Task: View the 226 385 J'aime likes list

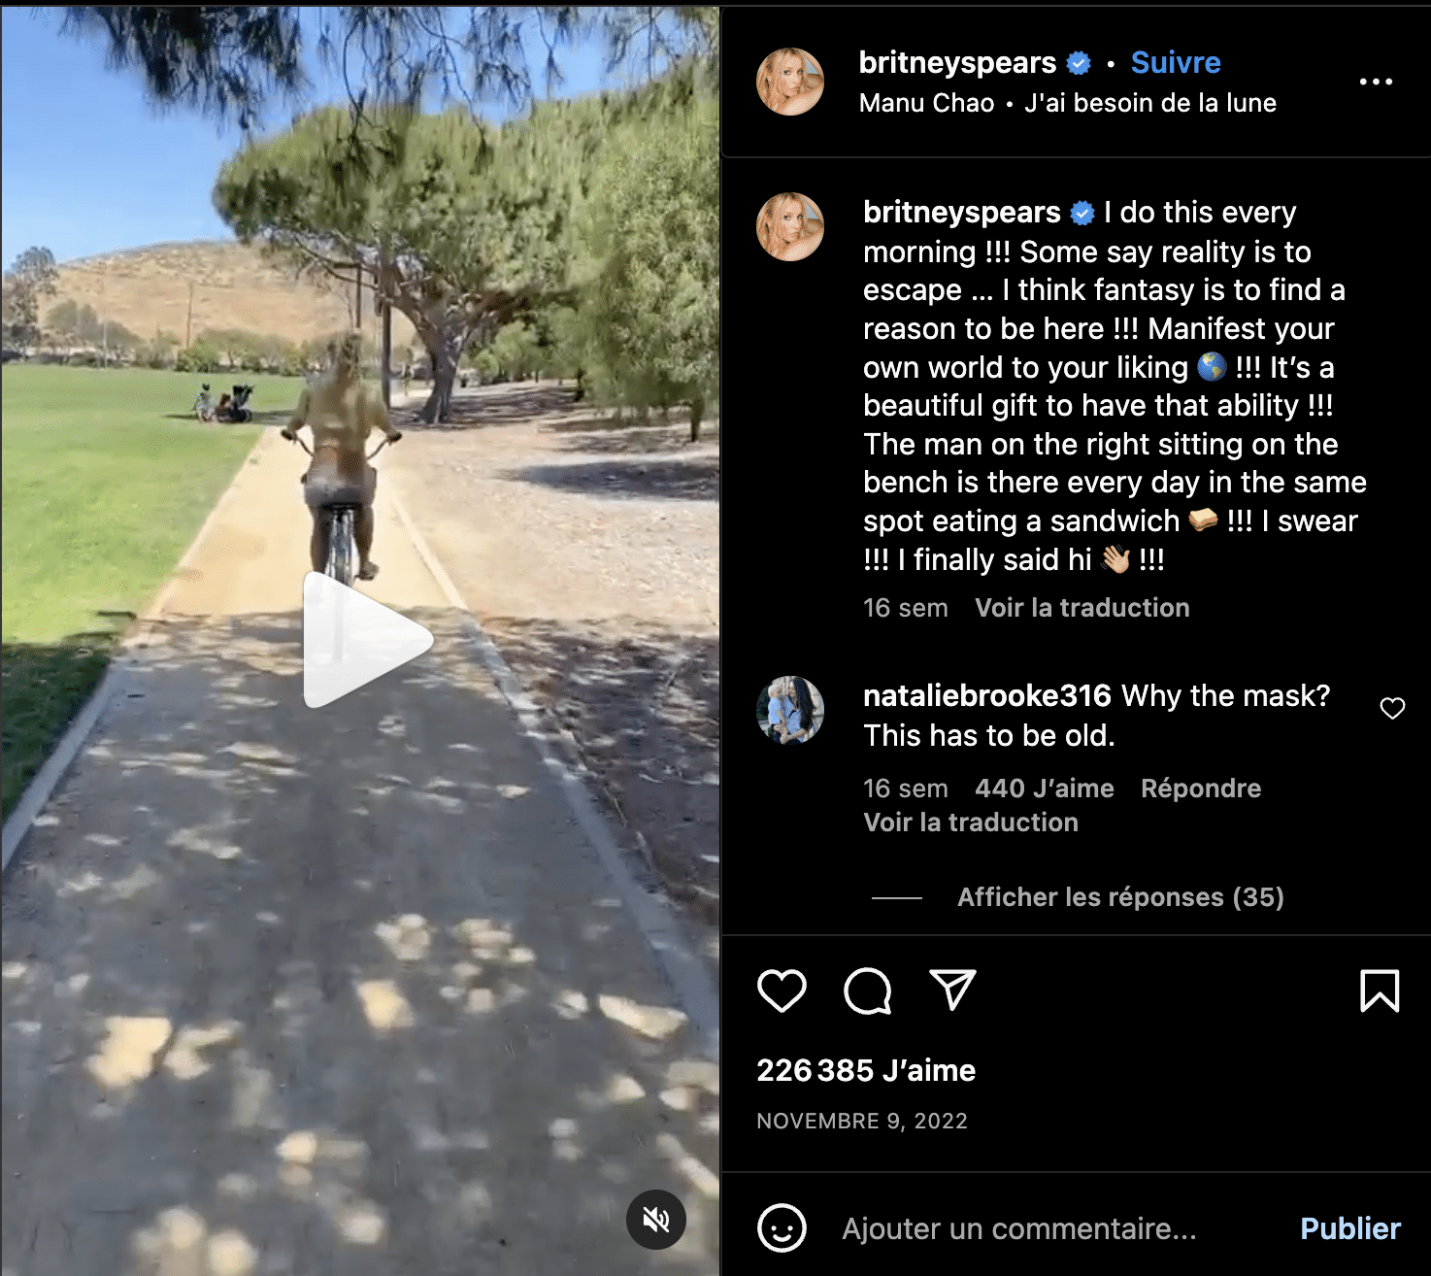Action: point(866,1070)
